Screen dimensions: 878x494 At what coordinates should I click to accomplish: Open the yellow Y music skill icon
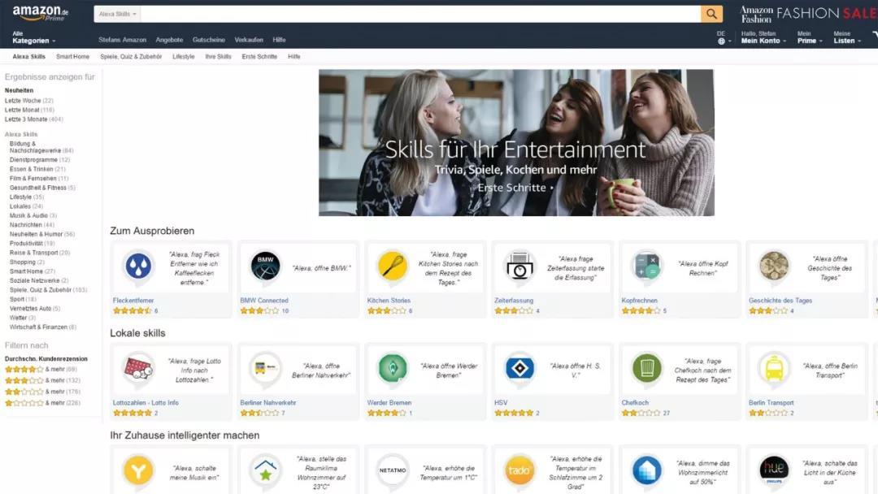(x=138, y=470)
